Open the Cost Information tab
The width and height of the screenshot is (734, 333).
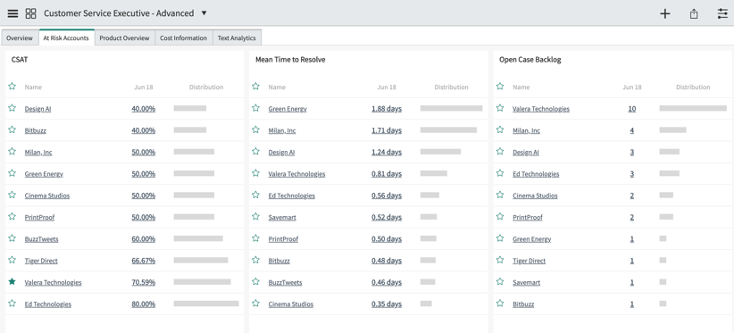click(x=184, y=37)
